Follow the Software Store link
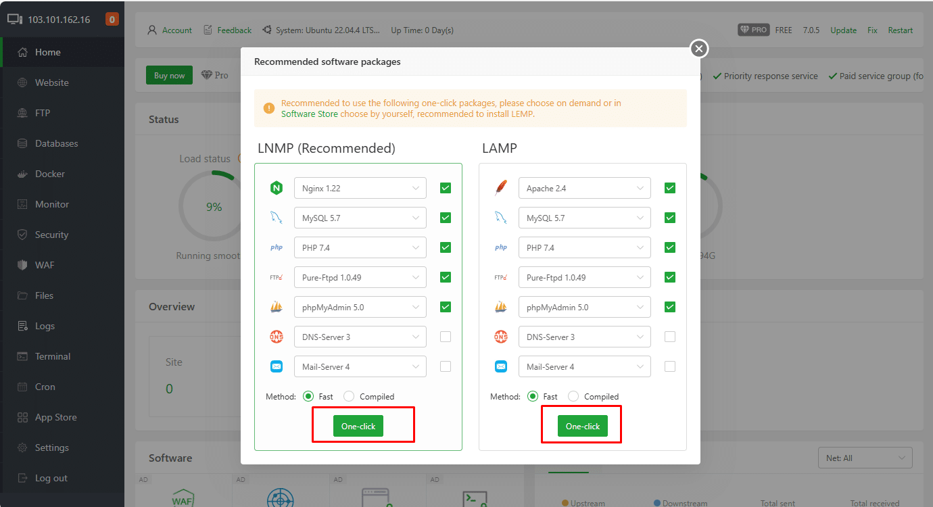Viewport: 933px width, 507px height. coord(310,114)
